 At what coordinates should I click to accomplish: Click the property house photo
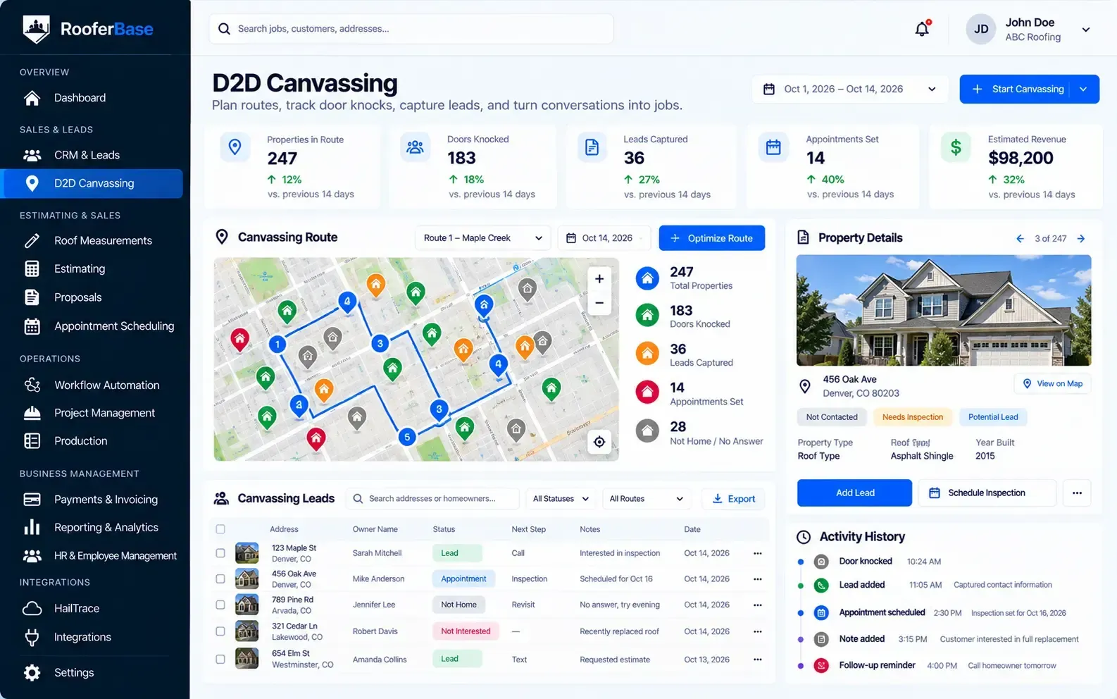tap(944, 310)
